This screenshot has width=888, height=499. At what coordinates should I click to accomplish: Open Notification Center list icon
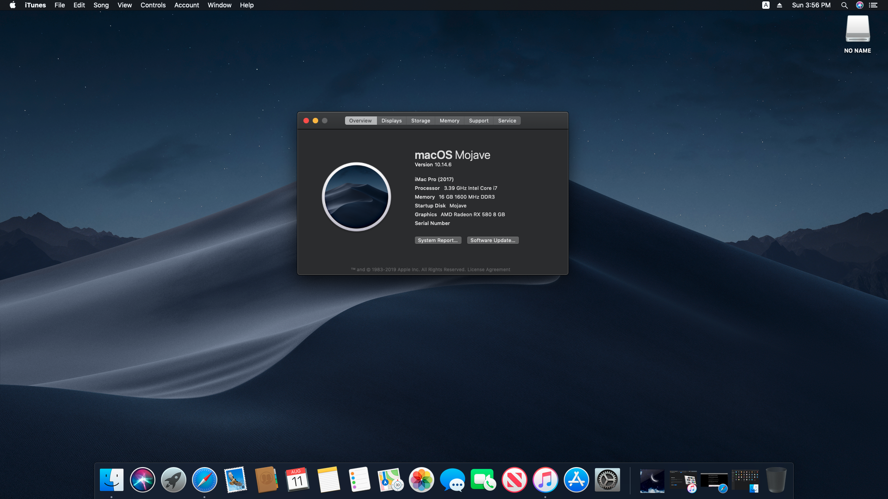point(873,5)
